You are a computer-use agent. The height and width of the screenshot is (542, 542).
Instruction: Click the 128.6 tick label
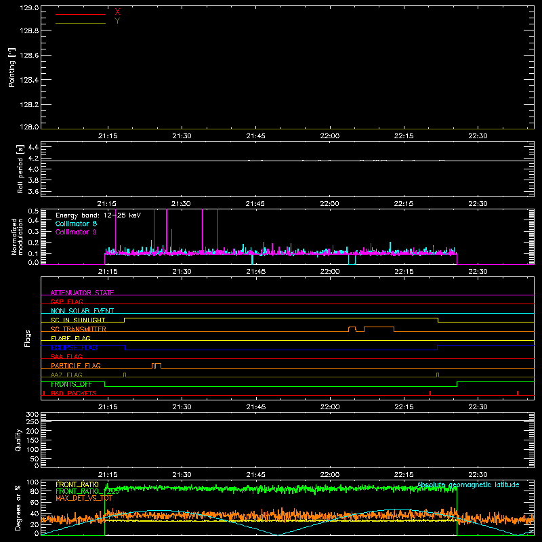coord(29,55)
